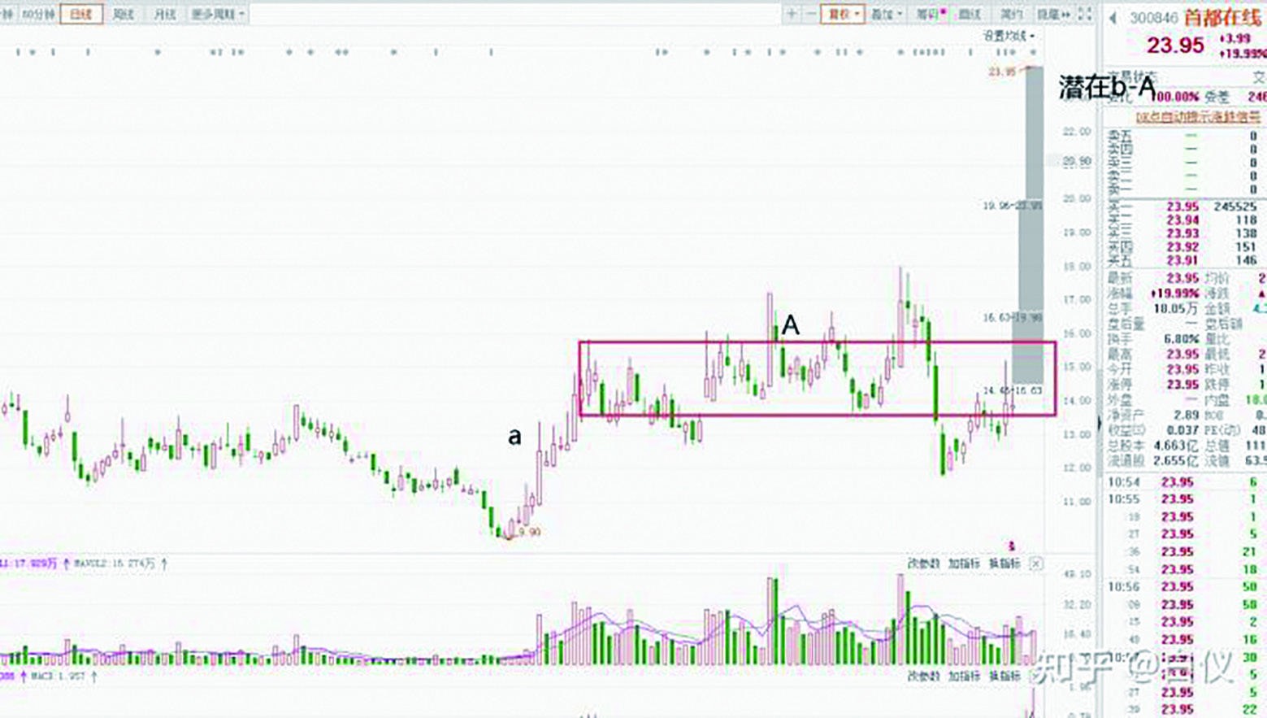This screenshot has height=718, width=1267.
Task: Toggle full-screen chart icon
Action: [1084, 14]
